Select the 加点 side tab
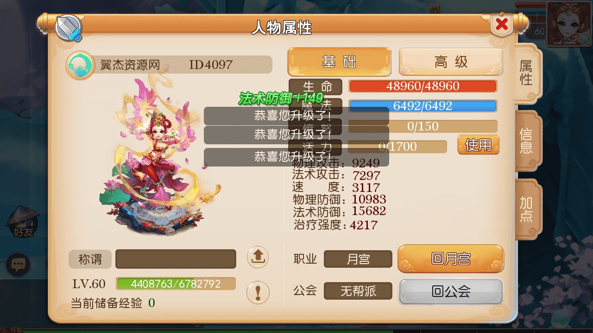Image resolution: width=593 pixels, height=333 pixels. [527, 209]
